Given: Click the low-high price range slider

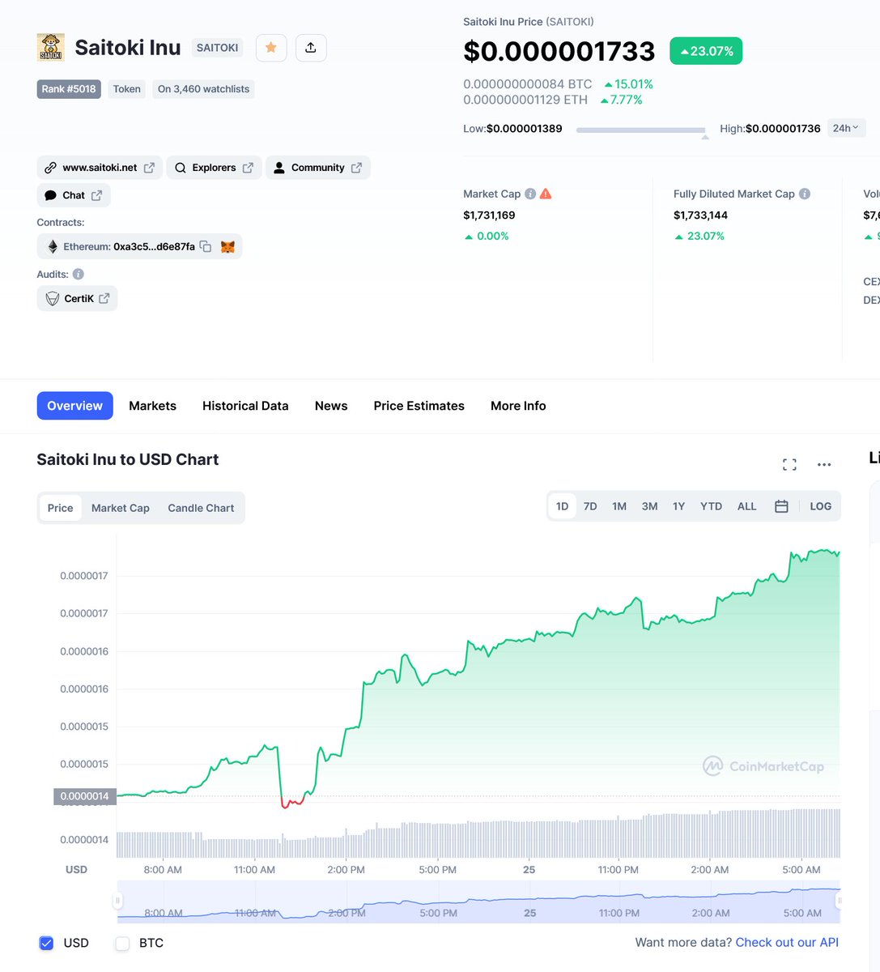Looking at the screenshot, I should pos(641,130).
